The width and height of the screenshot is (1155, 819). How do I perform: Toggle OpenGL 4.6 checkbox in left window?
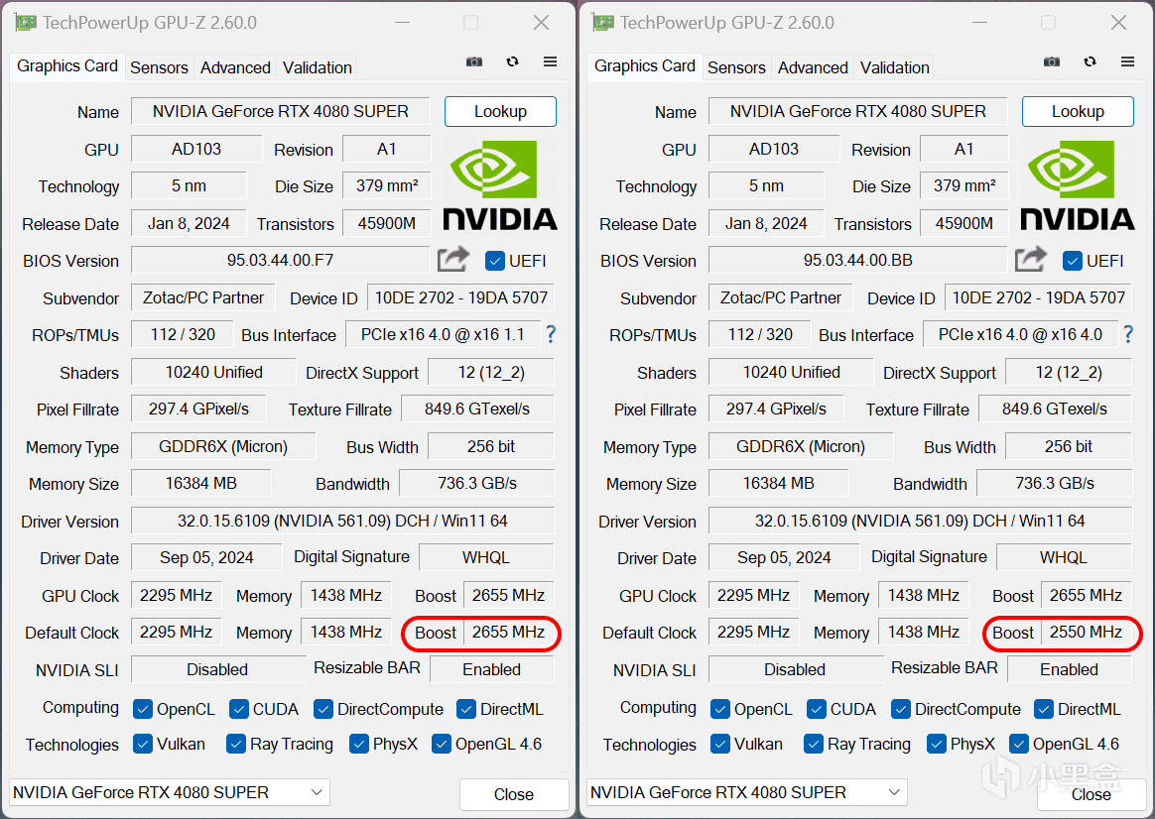pyautogui.click(x=442, y=744)
